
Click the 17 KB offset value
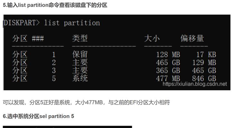click(x=206, y=54)
